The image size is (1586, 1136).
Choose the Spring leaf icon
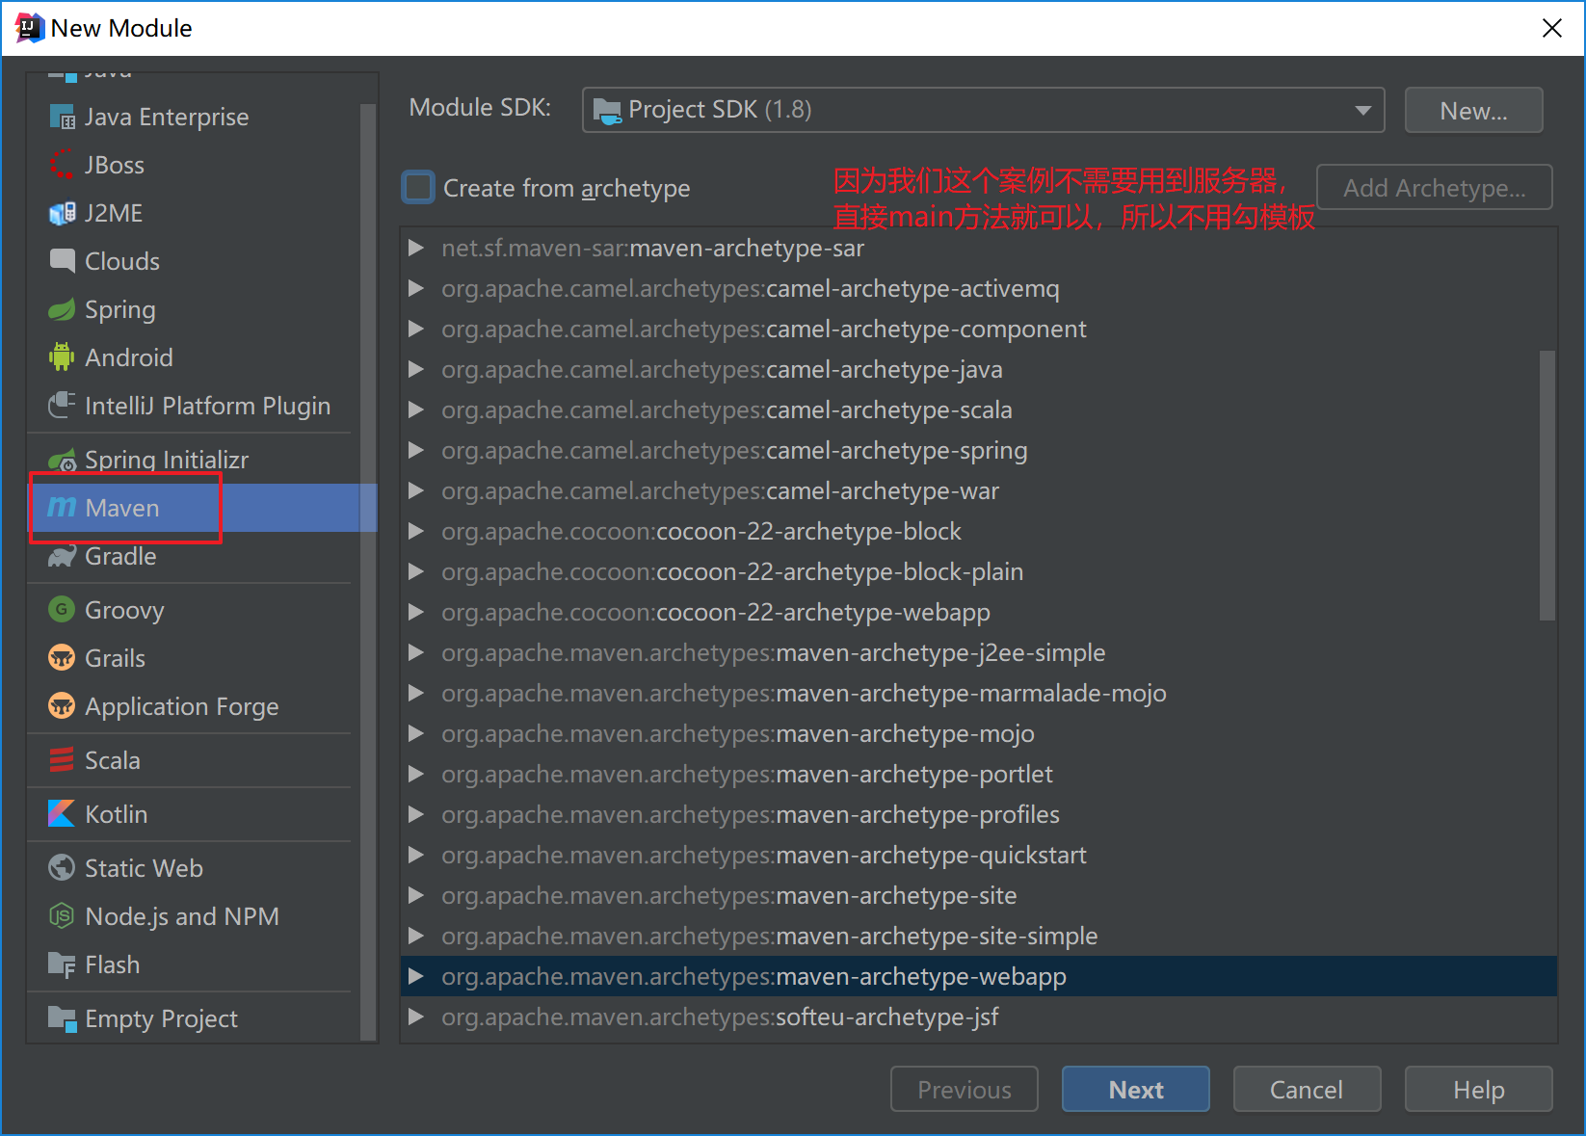pos(62,309)
